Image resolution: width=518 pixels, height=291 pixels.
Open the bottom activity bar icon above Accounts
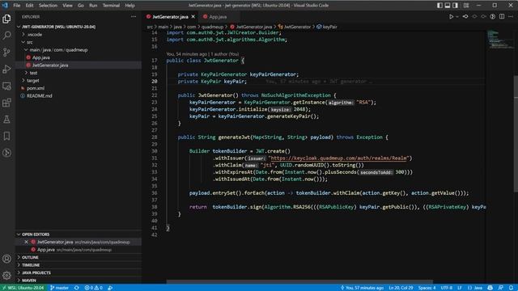[6, 153]
